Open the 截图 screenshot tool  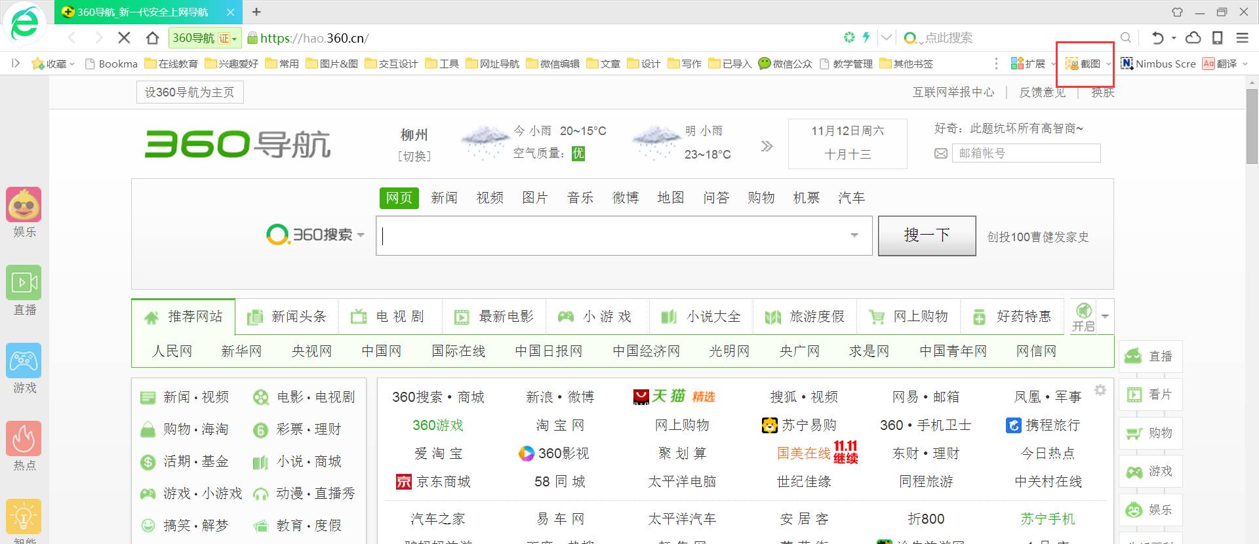point(1083,64)
